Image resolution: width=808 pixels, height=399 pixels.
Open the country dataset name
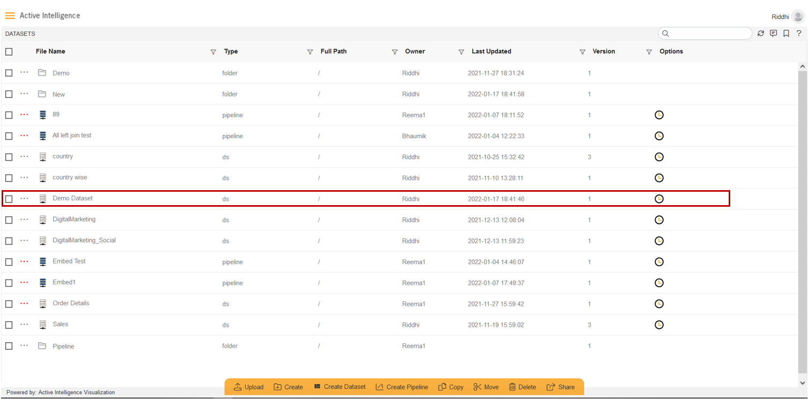pos(63,156)
